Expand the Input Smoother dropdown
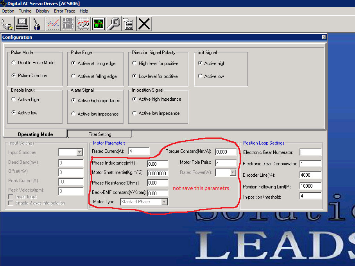This screenshot has height=266, width=355. tap(79, 152)
